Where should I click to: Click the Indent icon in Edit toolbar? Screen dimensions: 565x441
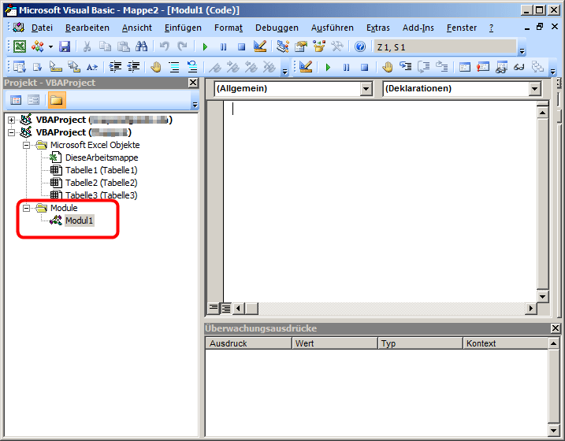point(115,67)
